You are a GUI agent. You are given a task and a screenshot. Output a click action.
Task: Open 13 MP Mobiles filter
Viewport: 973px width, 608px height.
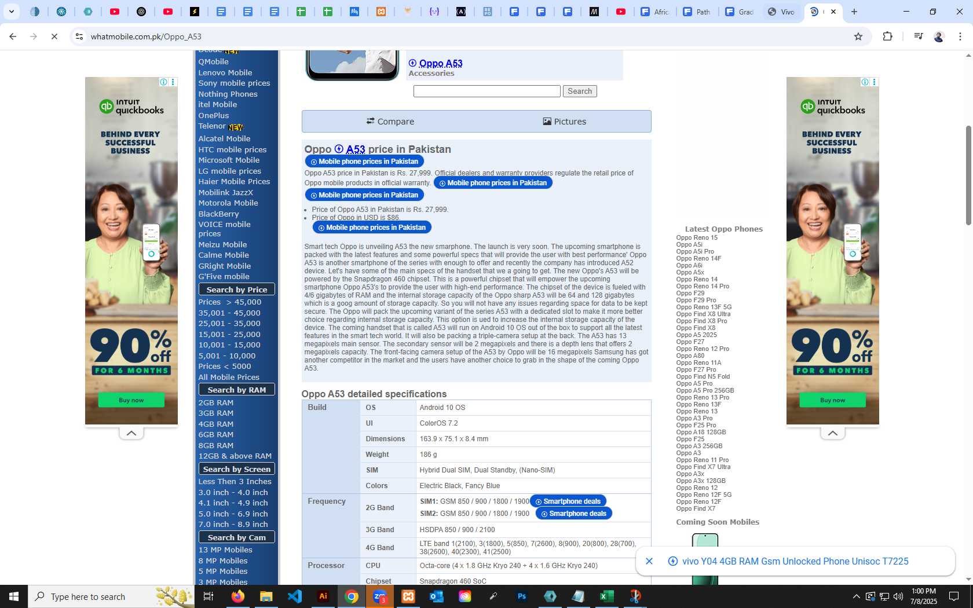click(225, 550)
